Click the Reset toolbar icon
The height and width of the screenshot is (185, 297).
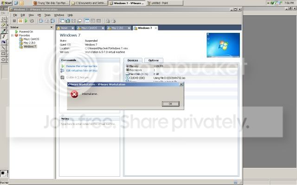click(32, 21)
